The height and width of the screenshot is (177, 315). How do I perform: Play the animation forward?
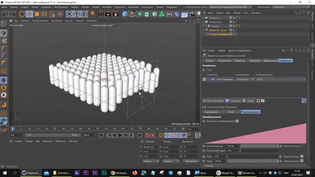[120, 135]
